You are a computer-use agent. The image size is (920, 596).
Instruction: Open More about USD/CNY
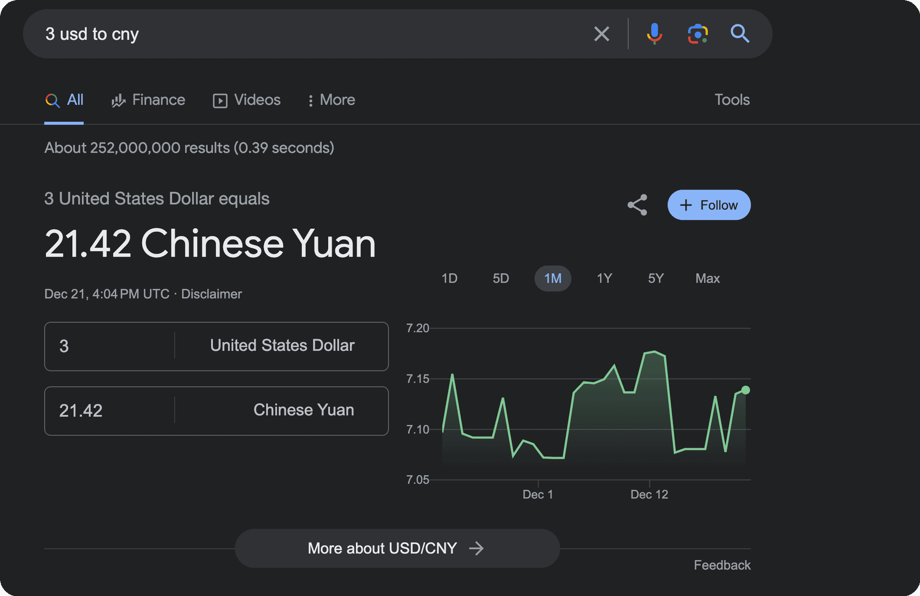[x=397, y=548]
